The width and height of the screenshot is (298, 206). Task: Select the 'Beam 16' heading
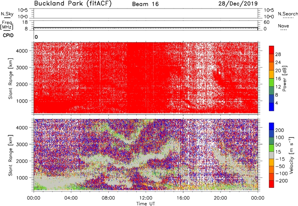point(145,4)
